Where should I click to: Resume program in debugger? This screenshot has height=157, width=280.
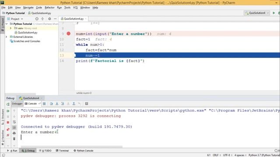coord(8,111)
